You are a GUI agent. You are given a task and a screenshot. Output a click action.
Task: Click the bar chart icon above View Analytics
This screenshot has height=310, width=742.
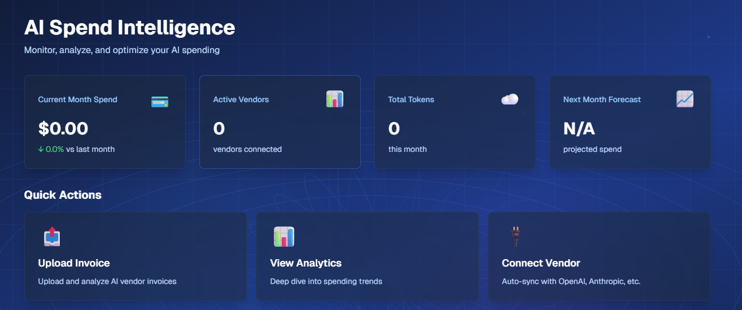284,237
